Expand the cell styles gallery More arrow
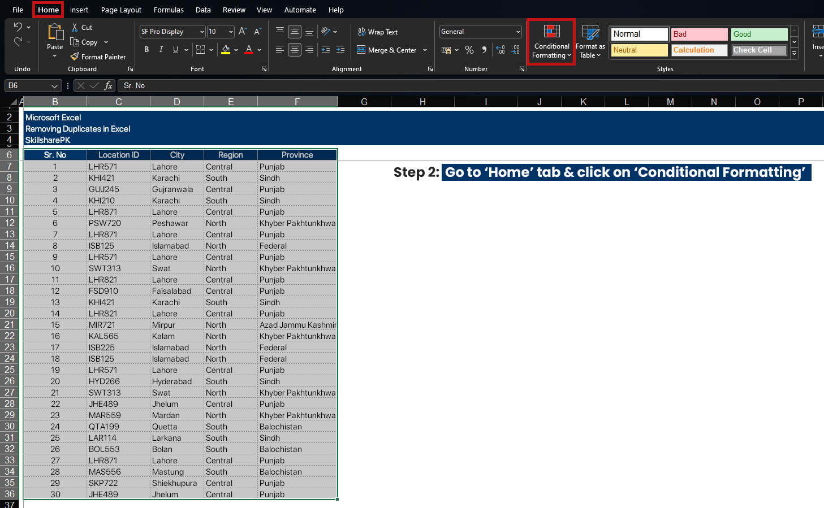Screen dimensions: 824x508 [x=794, y=53]
